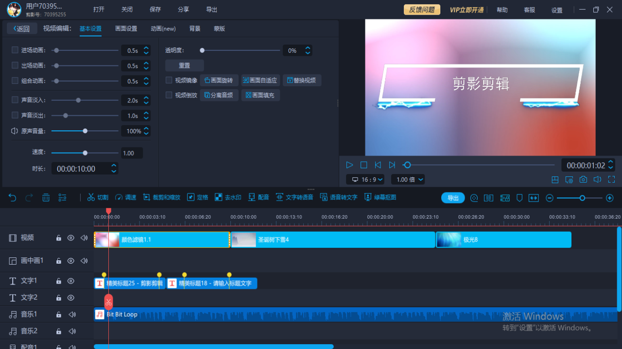The width and height of the screenshot is (622, 349).
Task: Open the 调速 speed adjustment tool
Action: click(125, 197)
